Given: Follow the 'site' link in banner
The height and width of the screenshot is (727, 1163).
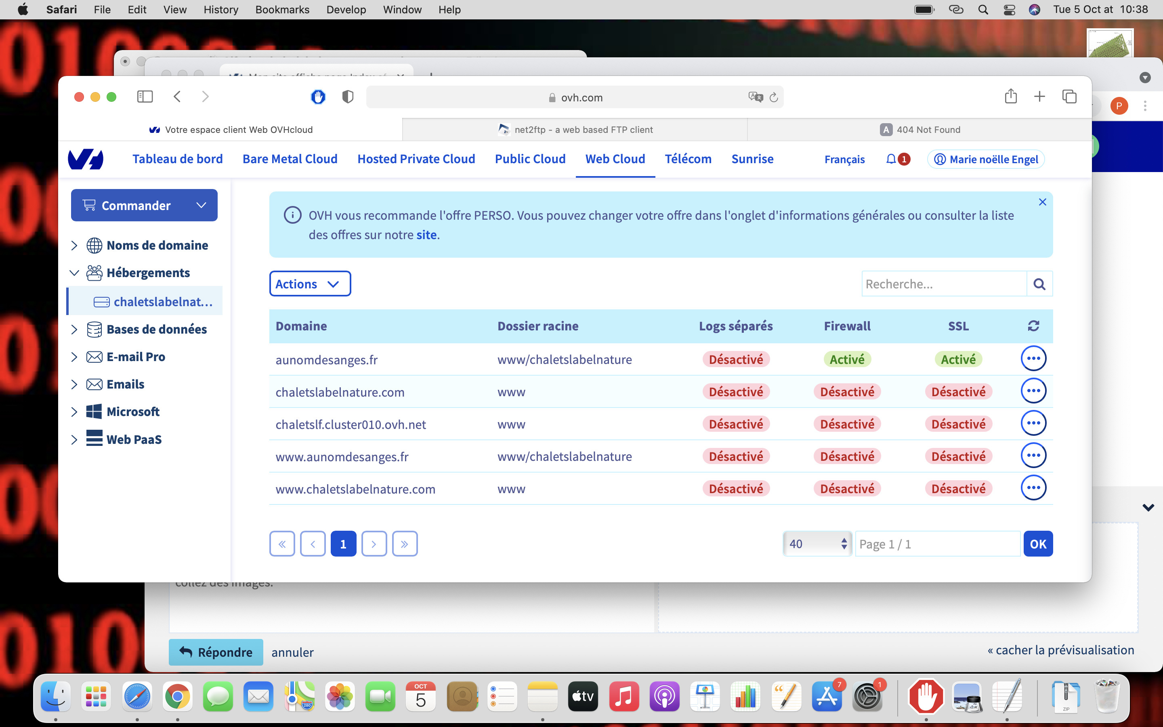Looking at the screenshot, I should (x=426, y=235).
